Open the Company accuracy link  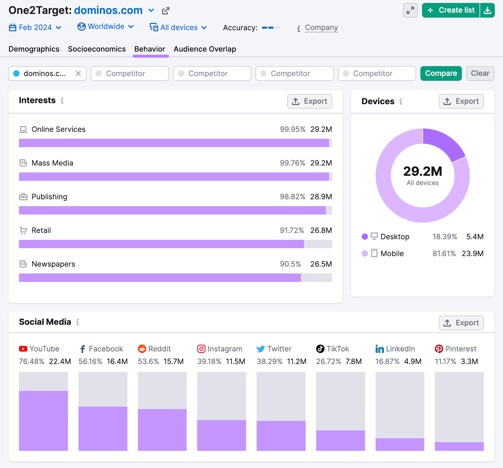tap(321, 28)
